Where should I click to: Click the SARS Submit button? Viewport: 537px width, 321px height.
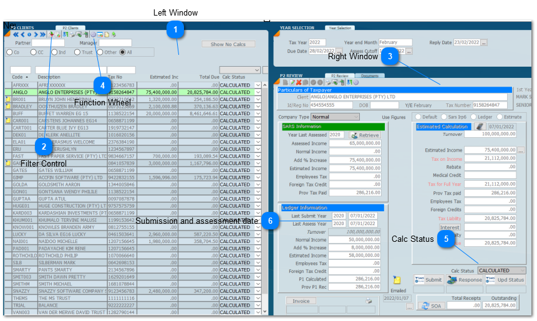tap(428, 280)
